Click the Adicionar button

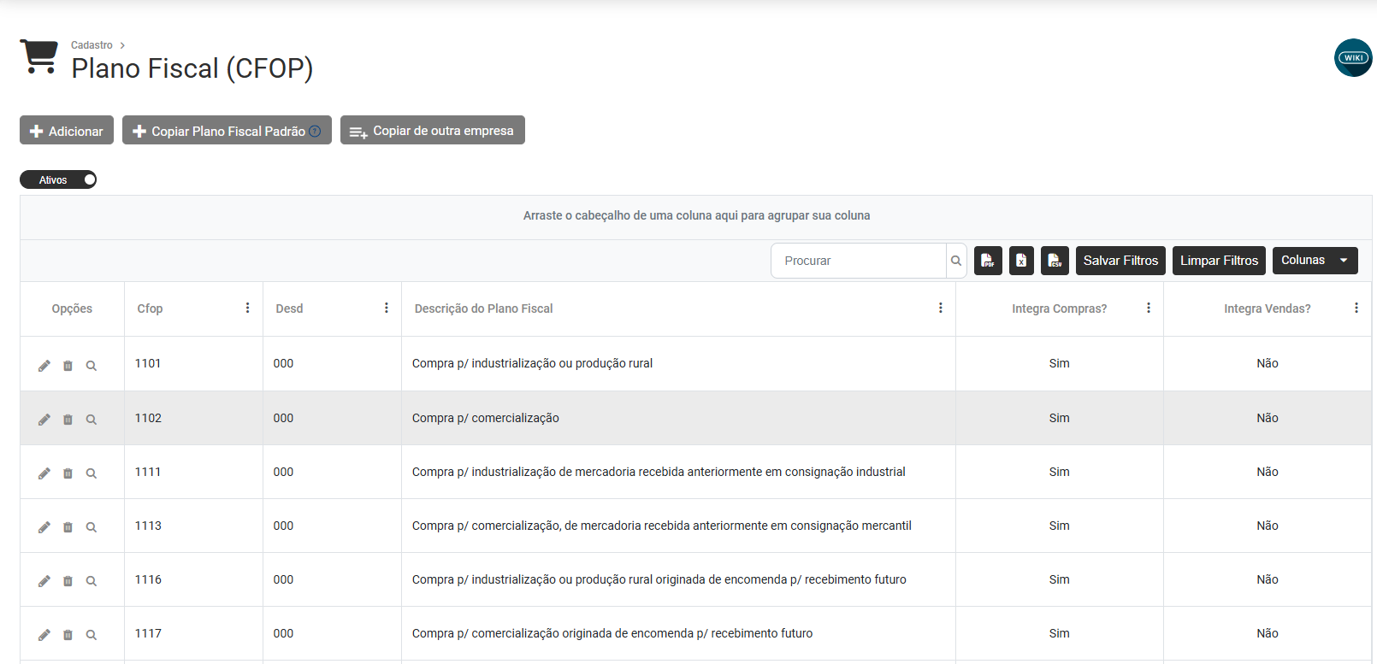[67, 131]
